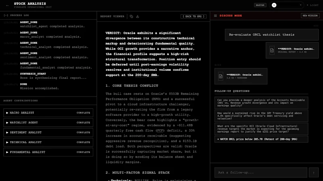323x181 pixels.
Task: Click 'fundamental_analyst completed analysis.' log line
Action: tap(56, 68)
